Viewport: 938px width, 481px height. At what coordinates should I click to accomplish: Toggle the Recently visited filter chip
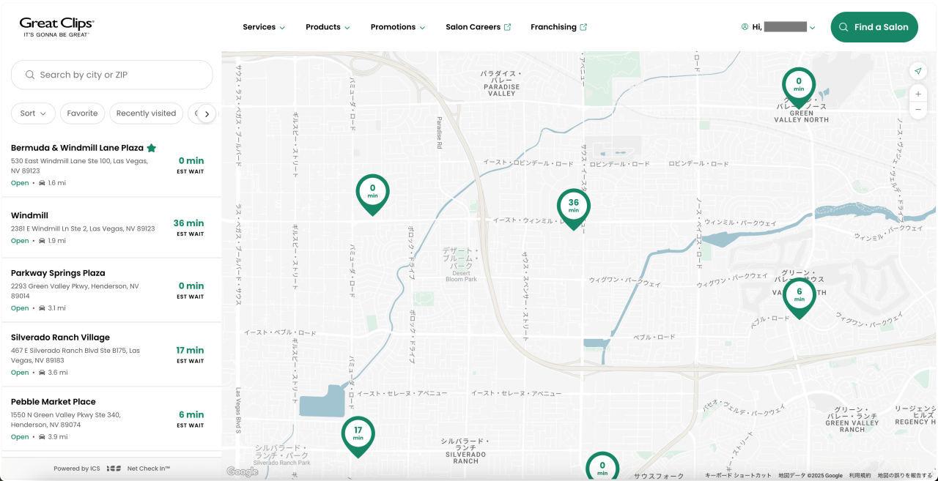(x=146, y=113)
